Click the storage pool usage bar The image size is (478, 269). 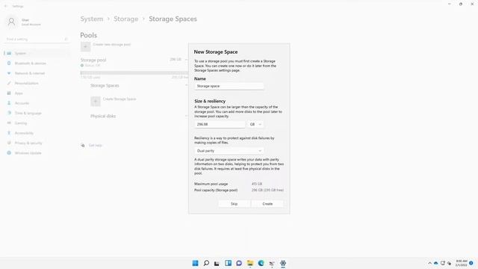click(134, 73)
